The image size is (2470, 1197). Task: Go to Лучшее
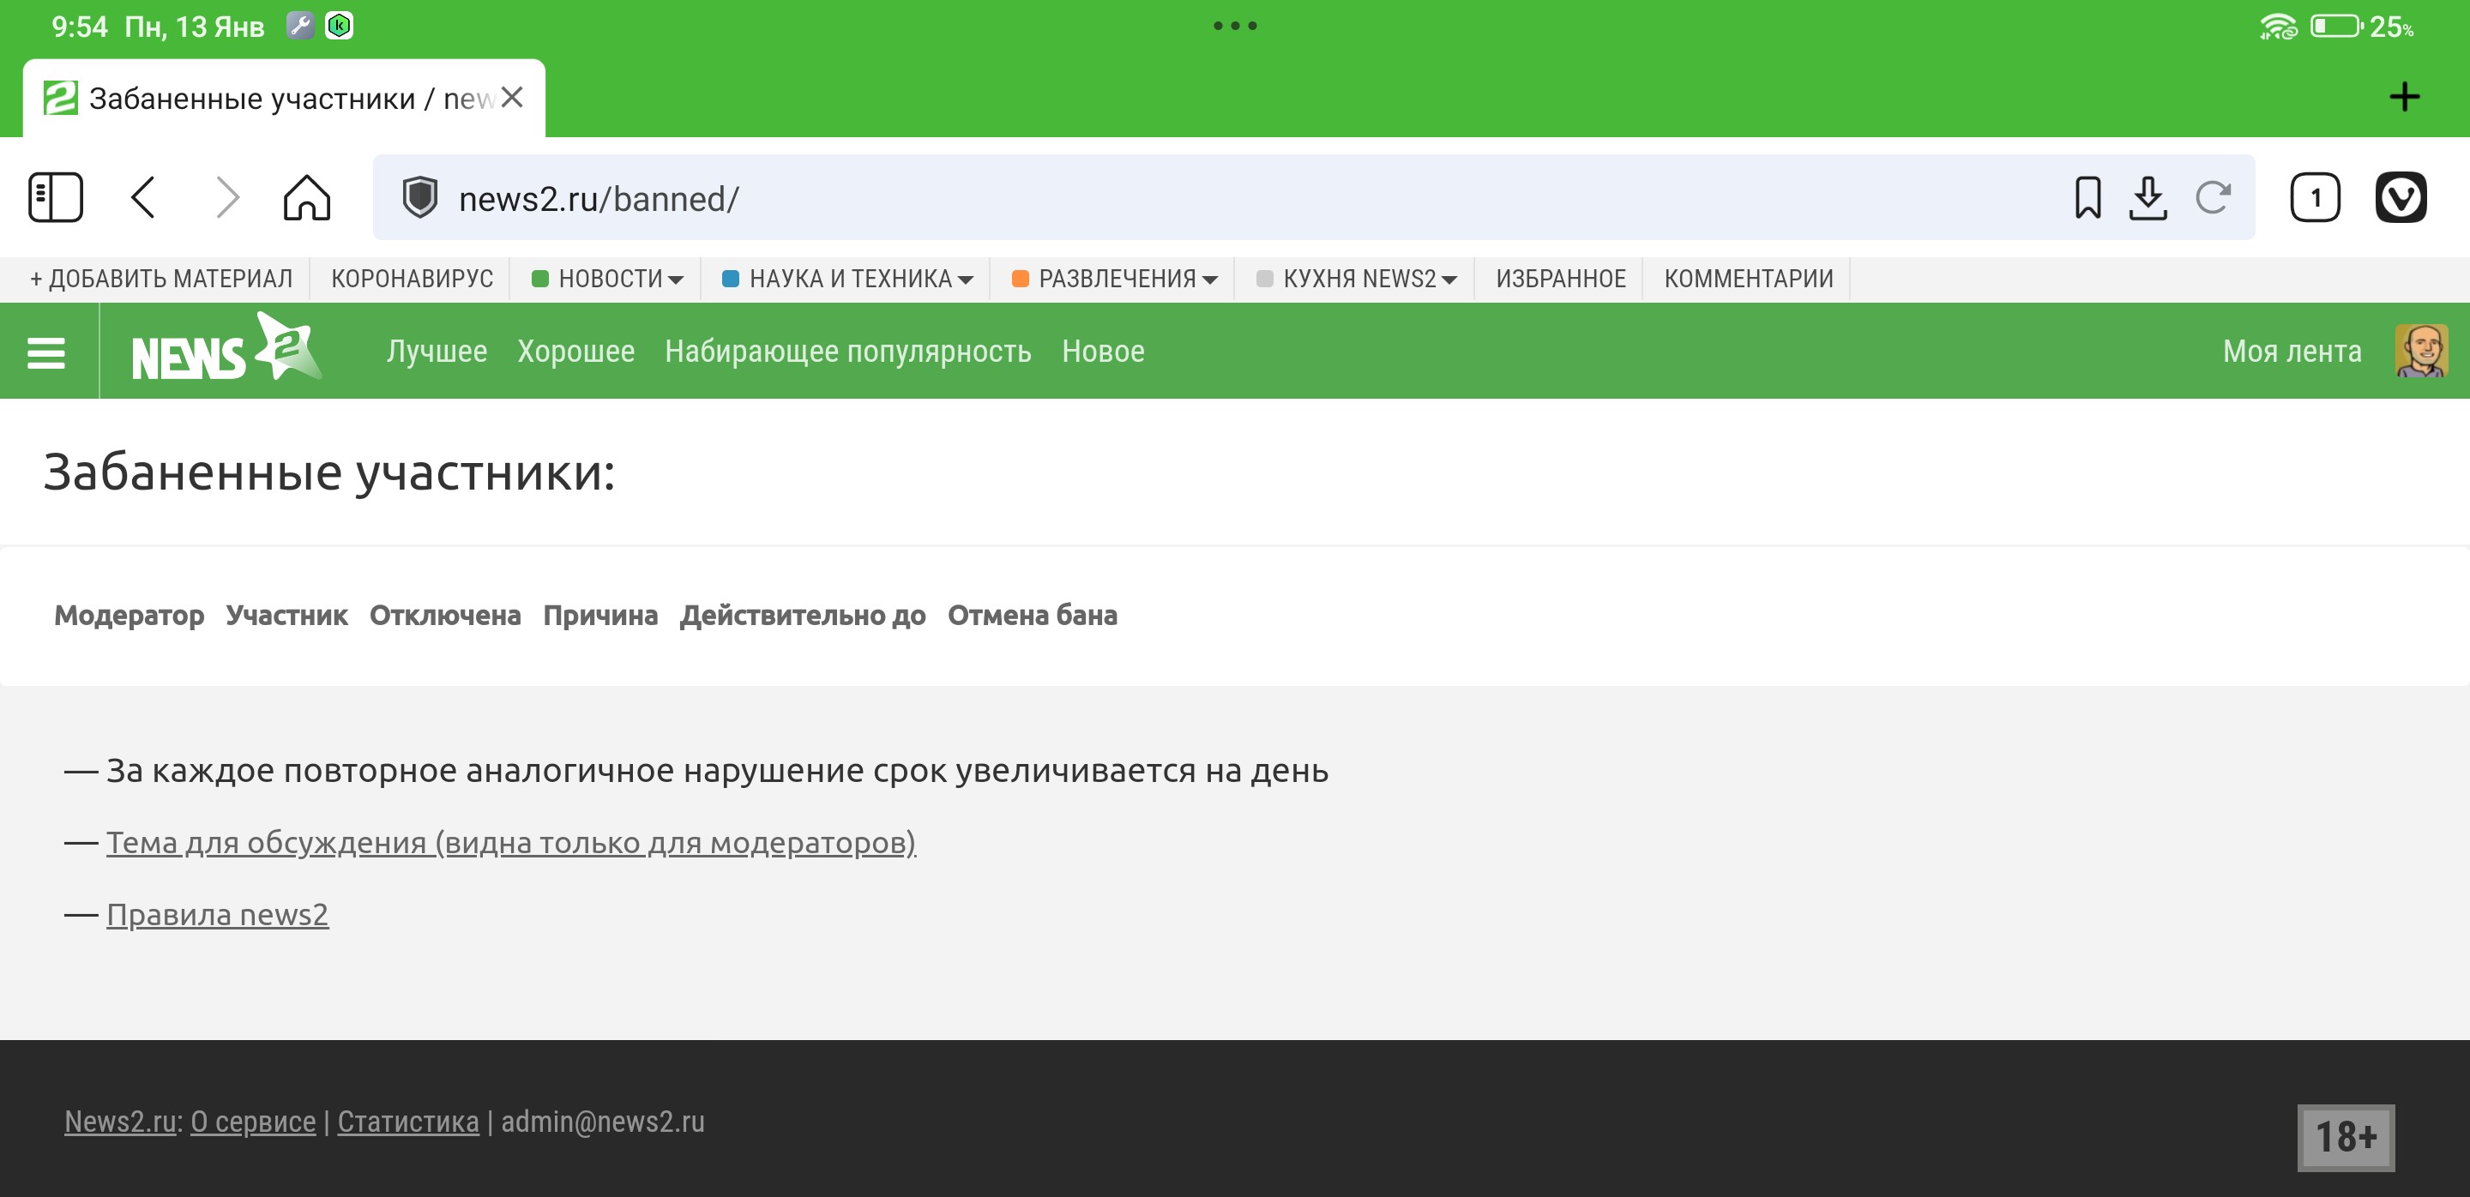click(x=437, y=352)
